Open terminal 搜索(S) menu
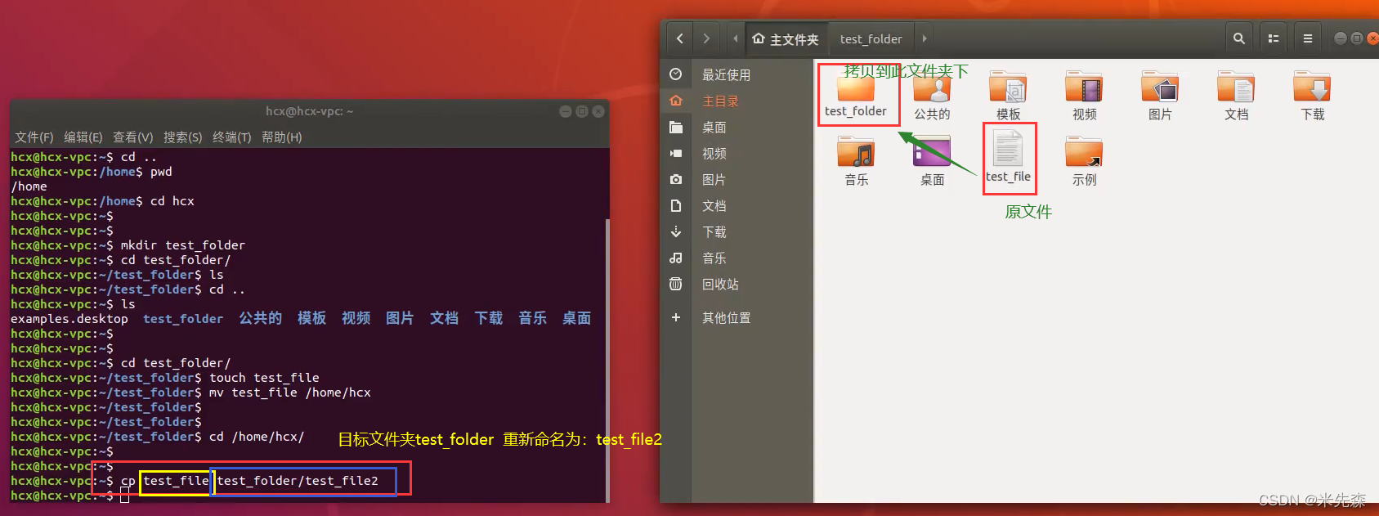The height and width of the screenshot is (516, 1379). [183, 137]
